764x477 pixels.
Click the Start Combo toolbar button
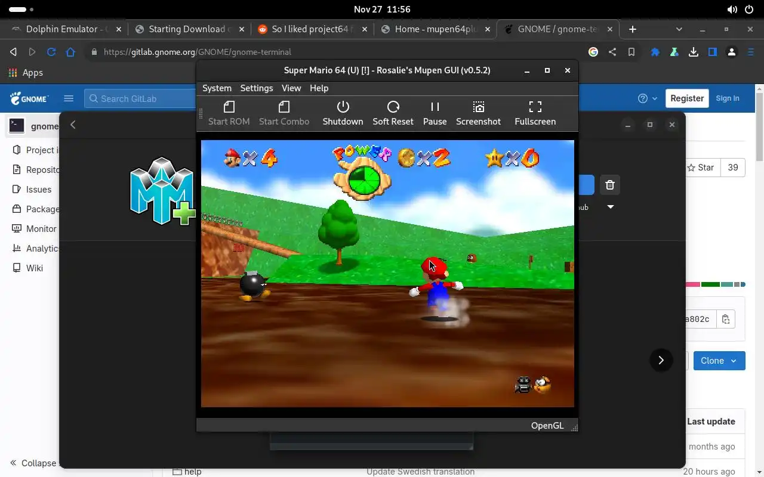[x=284, y=113]
